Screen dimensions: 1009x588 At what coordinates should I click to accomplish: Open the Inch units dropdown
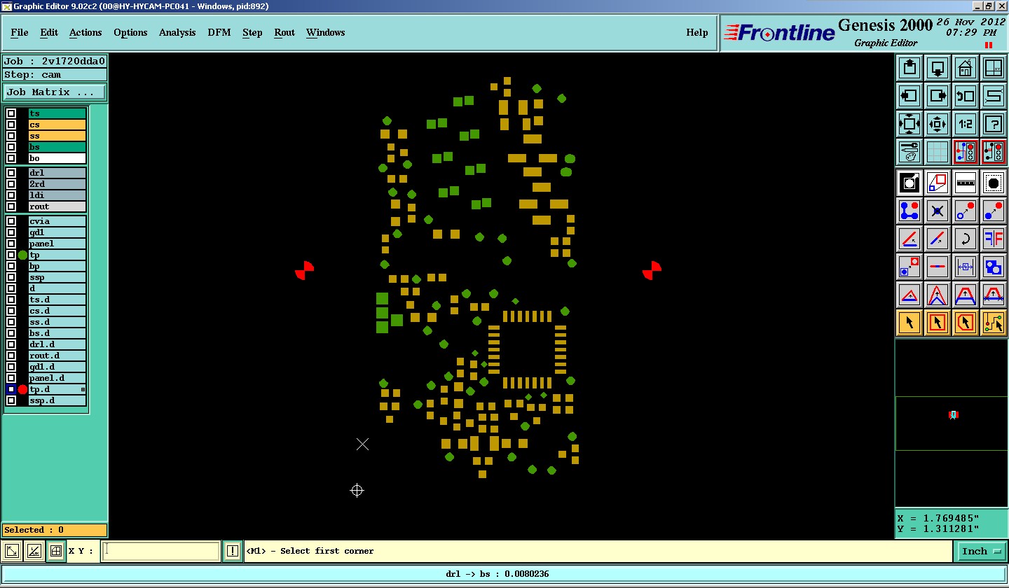981,552
